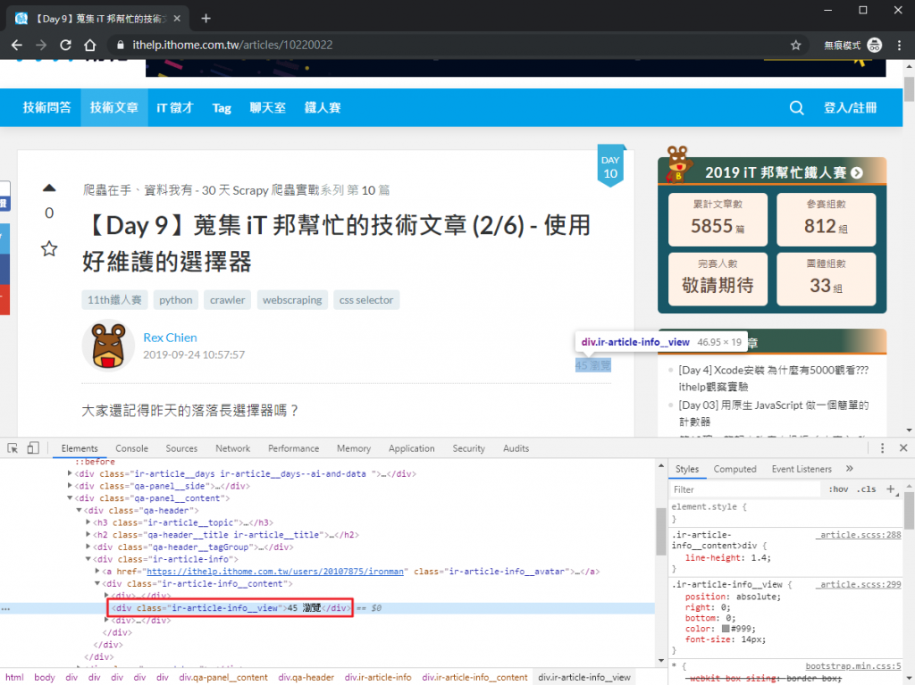Open a new browser tab
This screenshot has height=685, width=915.
pyautogui.click(x=206, y=19)
